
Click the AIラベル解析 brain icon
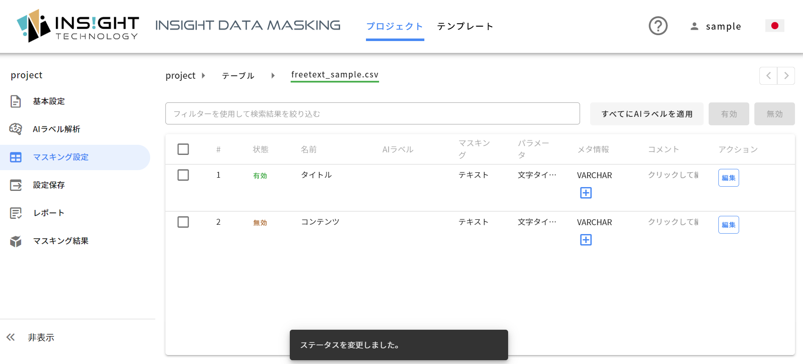[x=16, y=129]
